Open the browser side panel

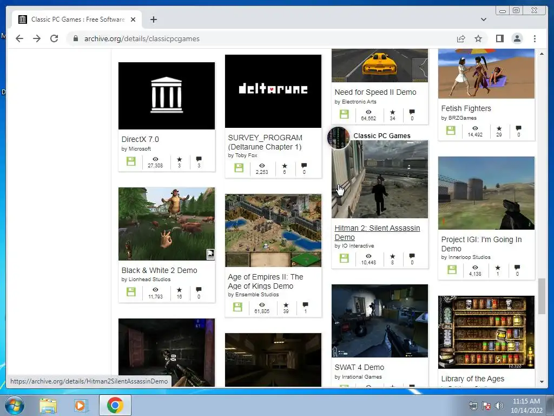(499, 38)
